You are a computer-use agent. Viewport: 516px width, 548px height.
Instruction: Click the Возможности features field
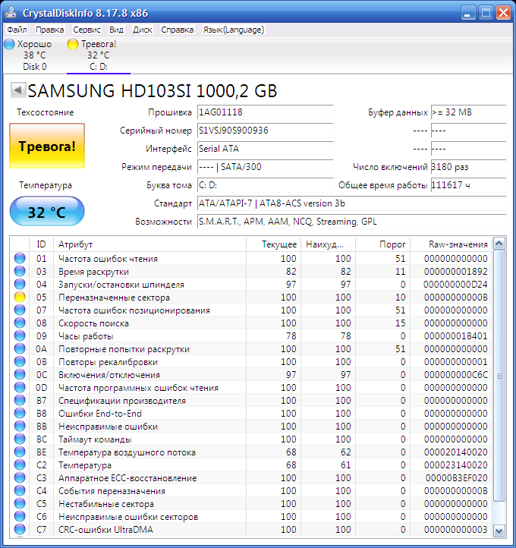[352, 221]
